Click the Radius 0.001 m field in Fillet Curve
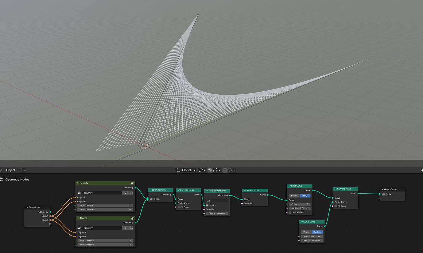423x253 pixels. [x=300, y=208]
